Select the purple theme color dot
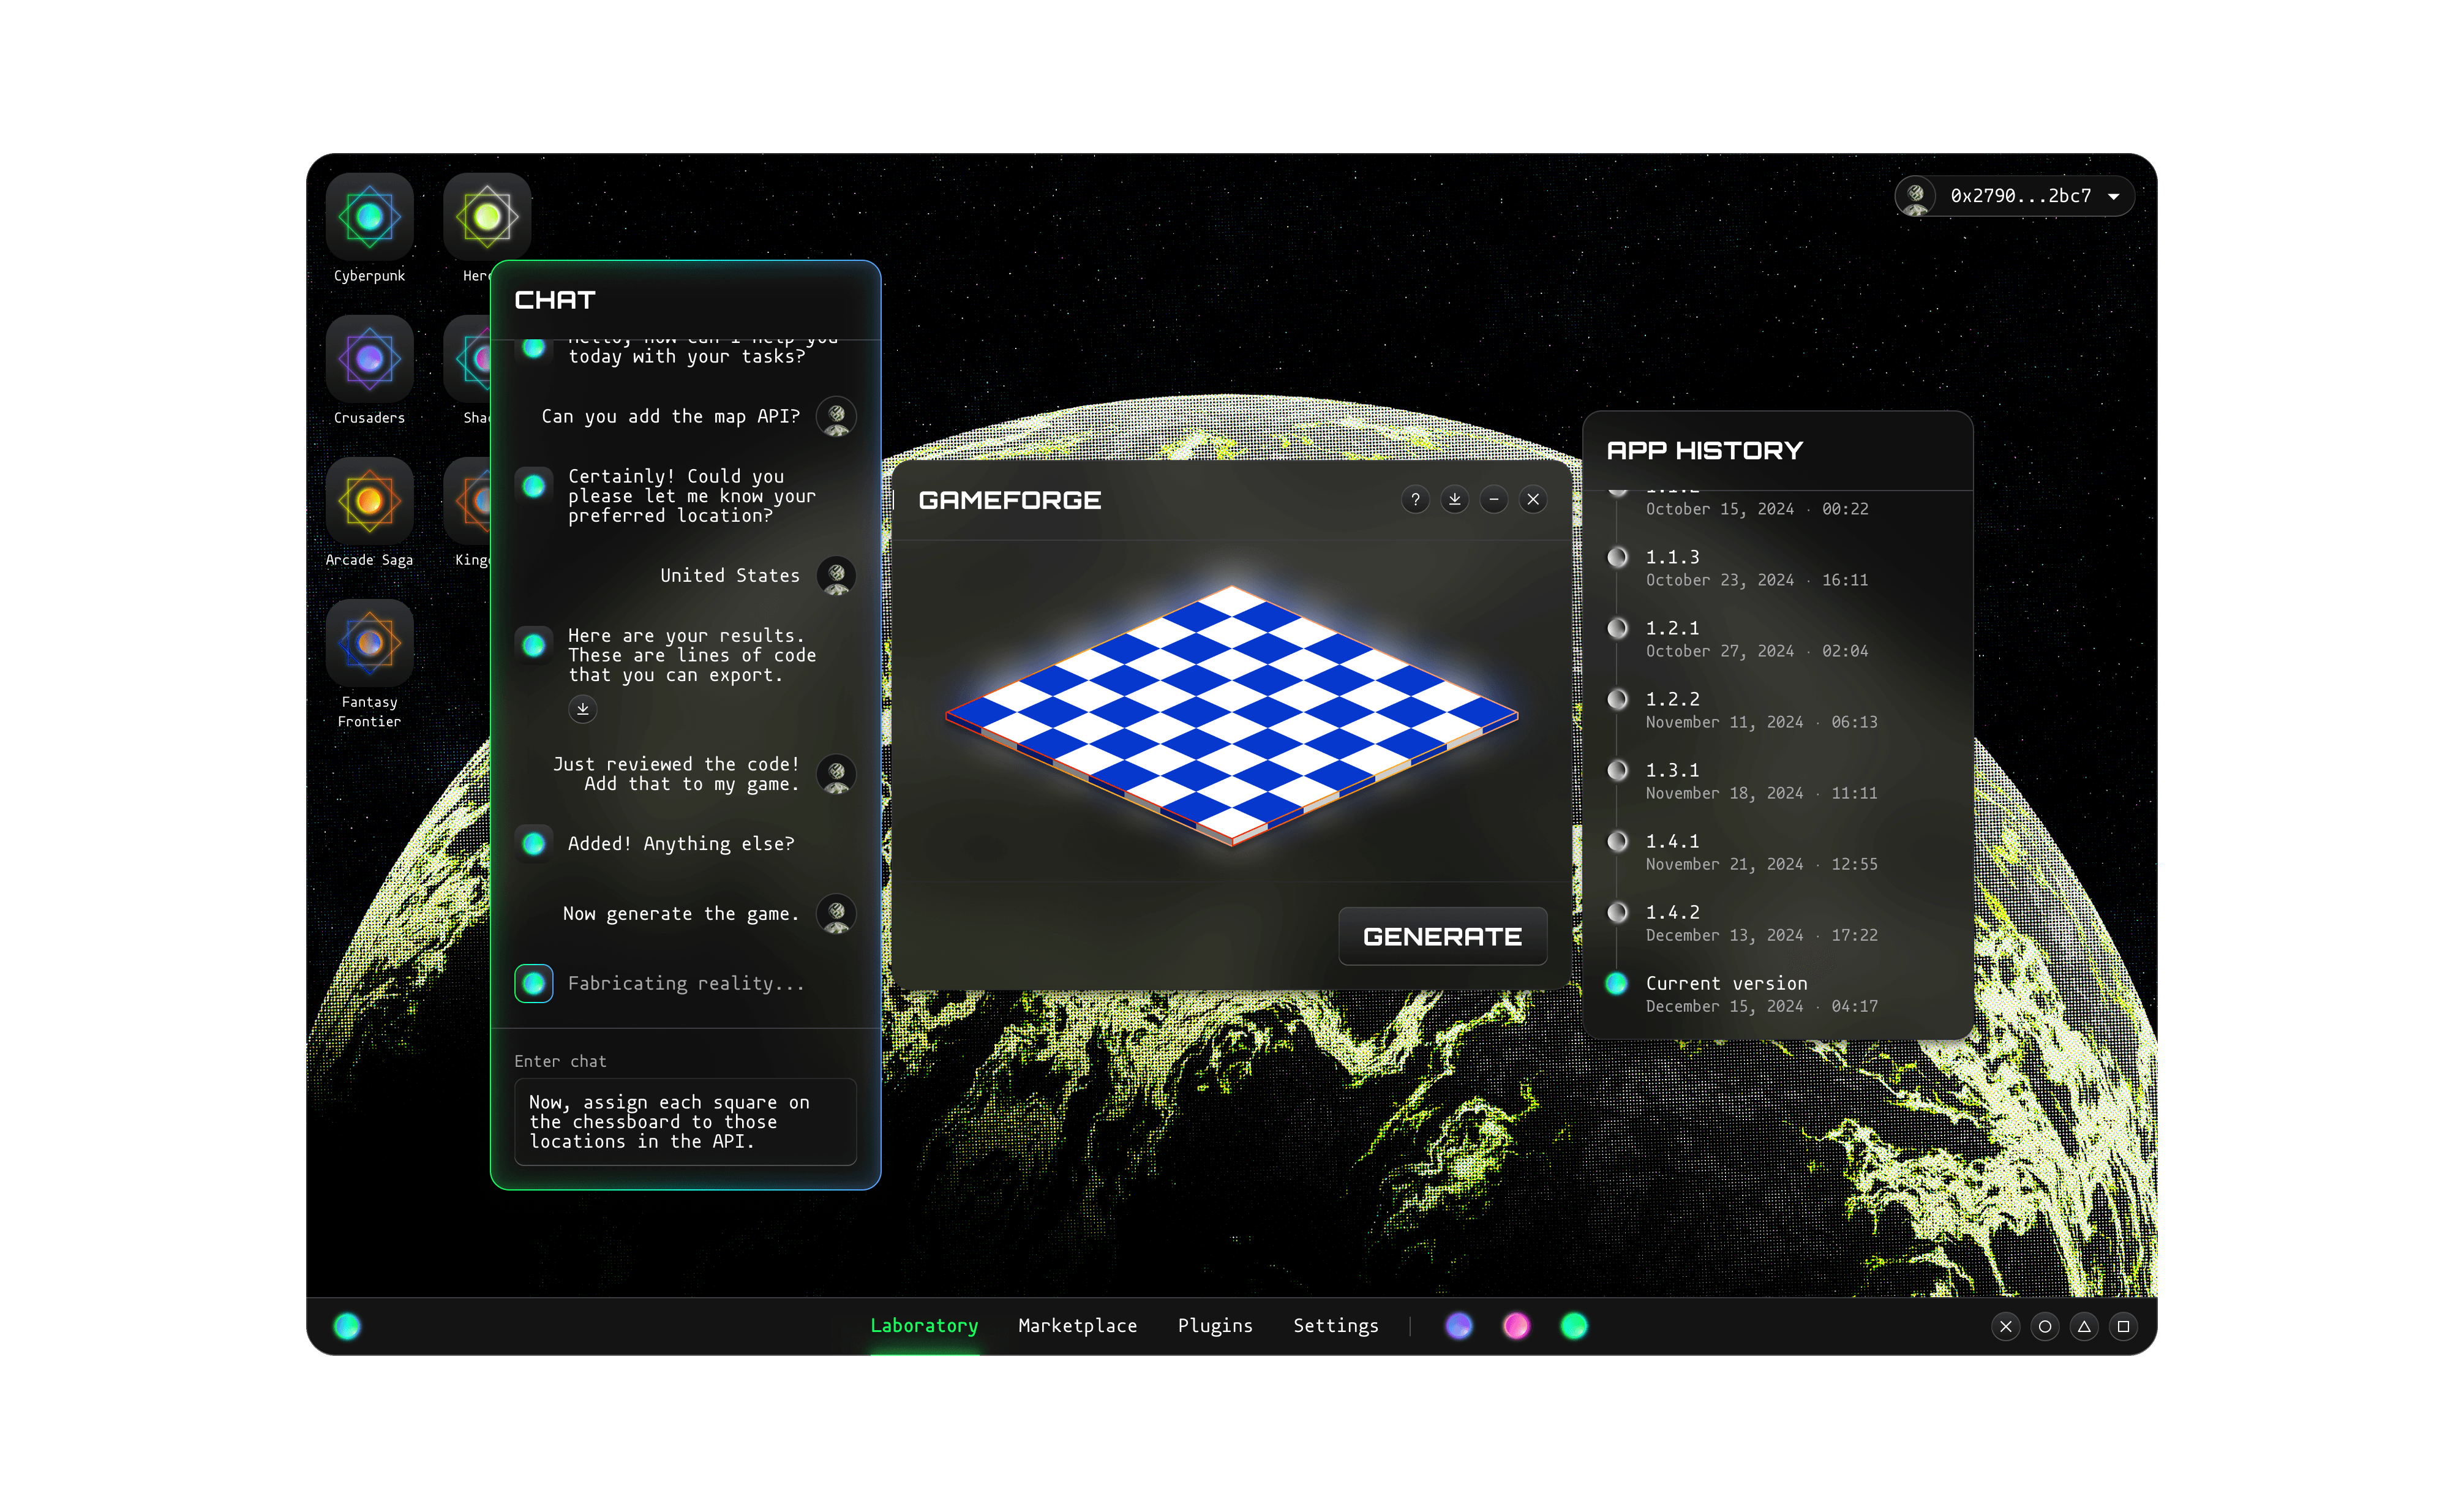Image resolution: width=2464 pixels, height=1509 pixels. 1459,1326
